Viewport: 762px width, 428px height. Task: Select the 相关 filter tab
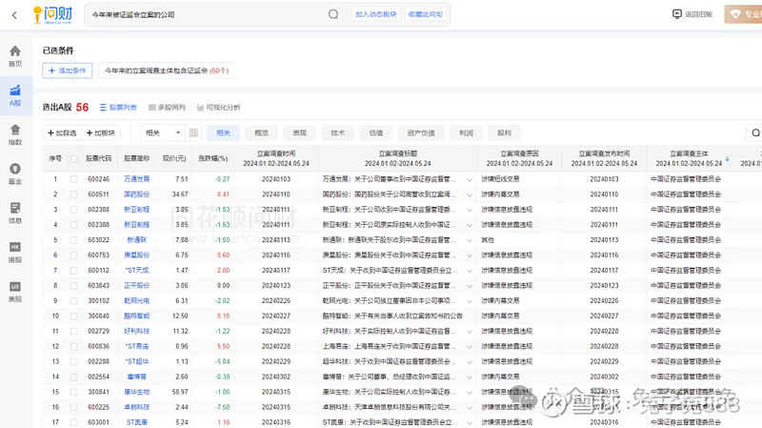pyautogui.click(x=223, y=132)
